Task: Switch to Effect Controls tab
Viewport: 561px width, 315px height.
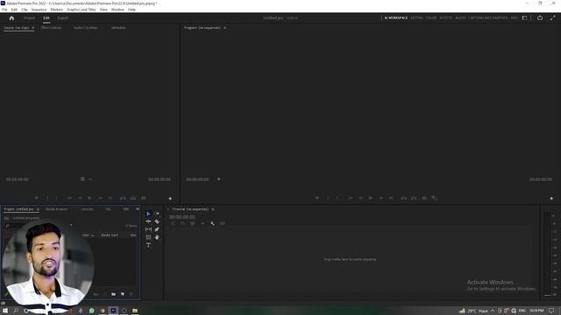Action: coord(51,27)
